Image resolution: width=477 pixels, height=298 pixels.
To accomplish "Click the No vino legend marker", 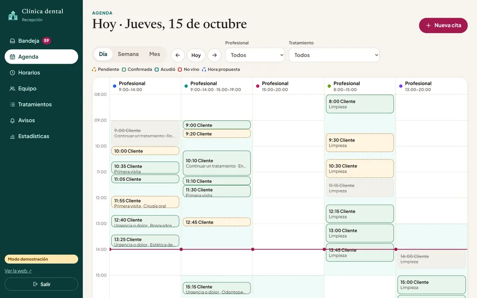I will click(x=180, y=70).
